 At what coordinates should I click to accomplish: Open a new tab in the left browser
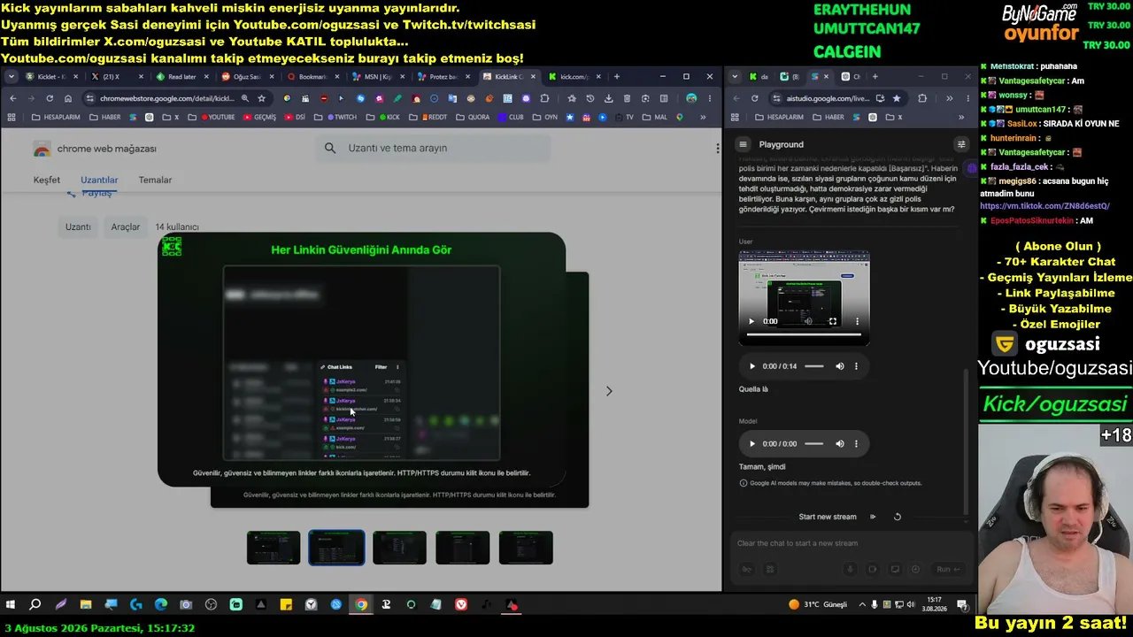click(x=617, y=77)
